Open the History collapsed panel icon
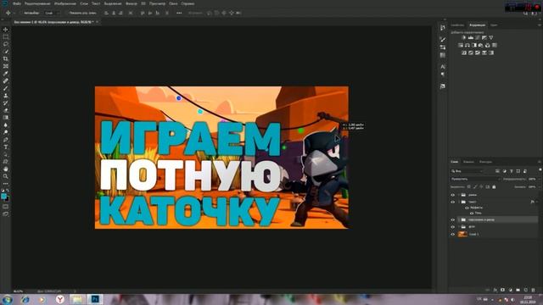The height and width of the screenshot is (305, 543). (443, 28)
